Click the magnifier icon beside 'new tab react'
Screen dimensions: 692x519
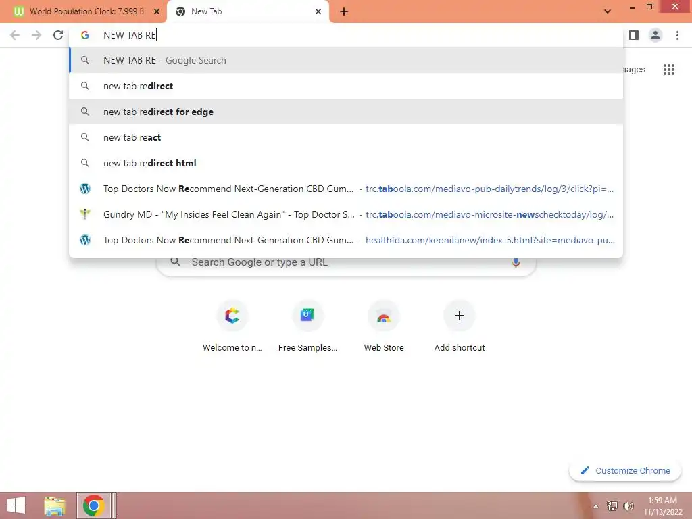pyautogui.click(x=85, y=137)
